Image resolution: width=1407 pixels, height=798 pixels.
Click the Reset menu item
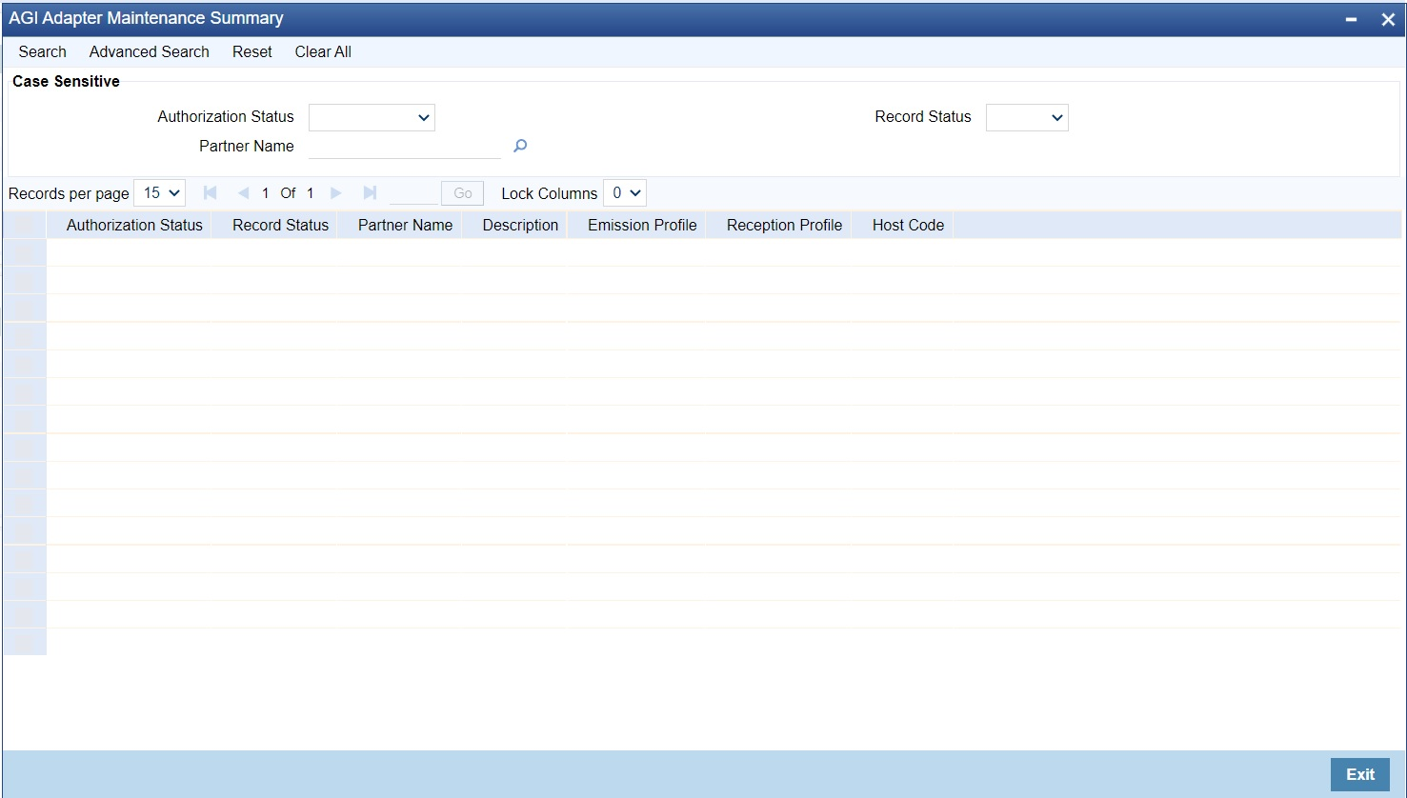click(x=252, y=52)
